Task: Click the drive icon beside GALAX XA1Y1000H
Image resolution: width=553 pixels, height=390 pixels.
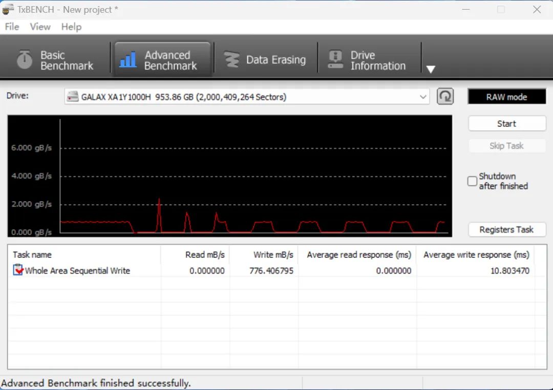Action: coord(71,97)
